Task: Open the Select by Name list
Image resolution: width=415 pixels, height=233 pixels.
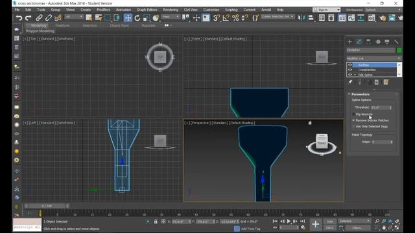Action: 98,18
